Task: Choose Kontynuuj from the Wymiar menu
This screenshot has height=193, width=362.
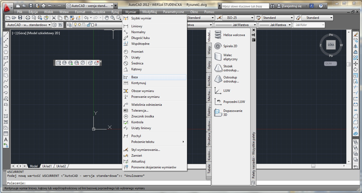Action: coord(155,83)
